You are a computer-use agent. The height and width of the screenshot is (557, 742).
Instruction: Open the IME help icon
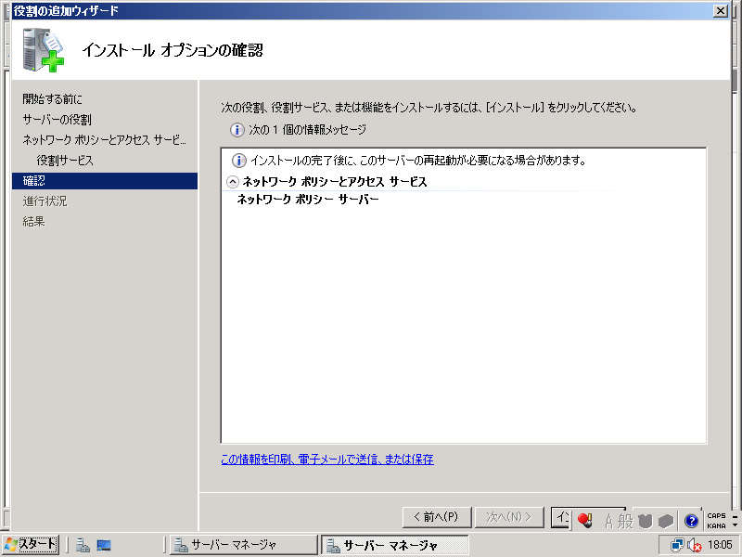coord(691,521)
